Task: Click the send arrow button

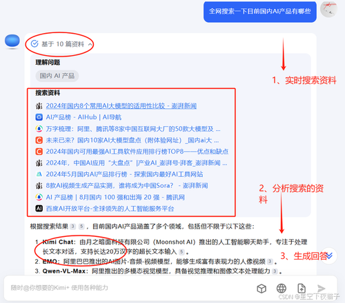Action: (321, 289)
